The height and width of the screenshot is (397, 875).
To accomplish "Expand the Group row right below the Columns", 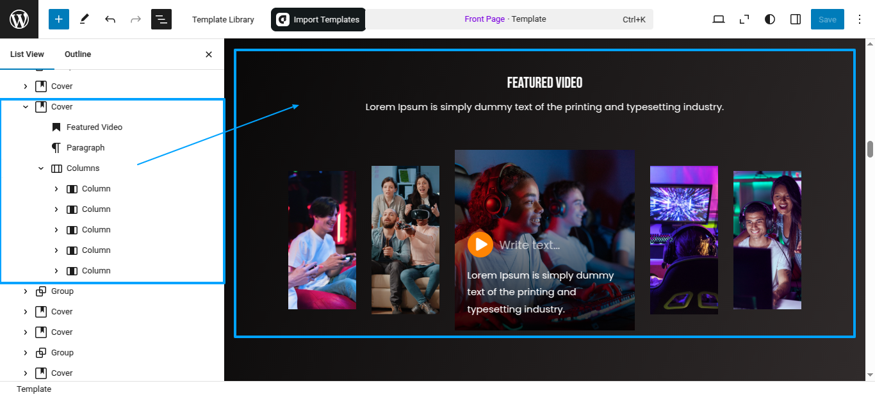I will (x=26, y=291).
